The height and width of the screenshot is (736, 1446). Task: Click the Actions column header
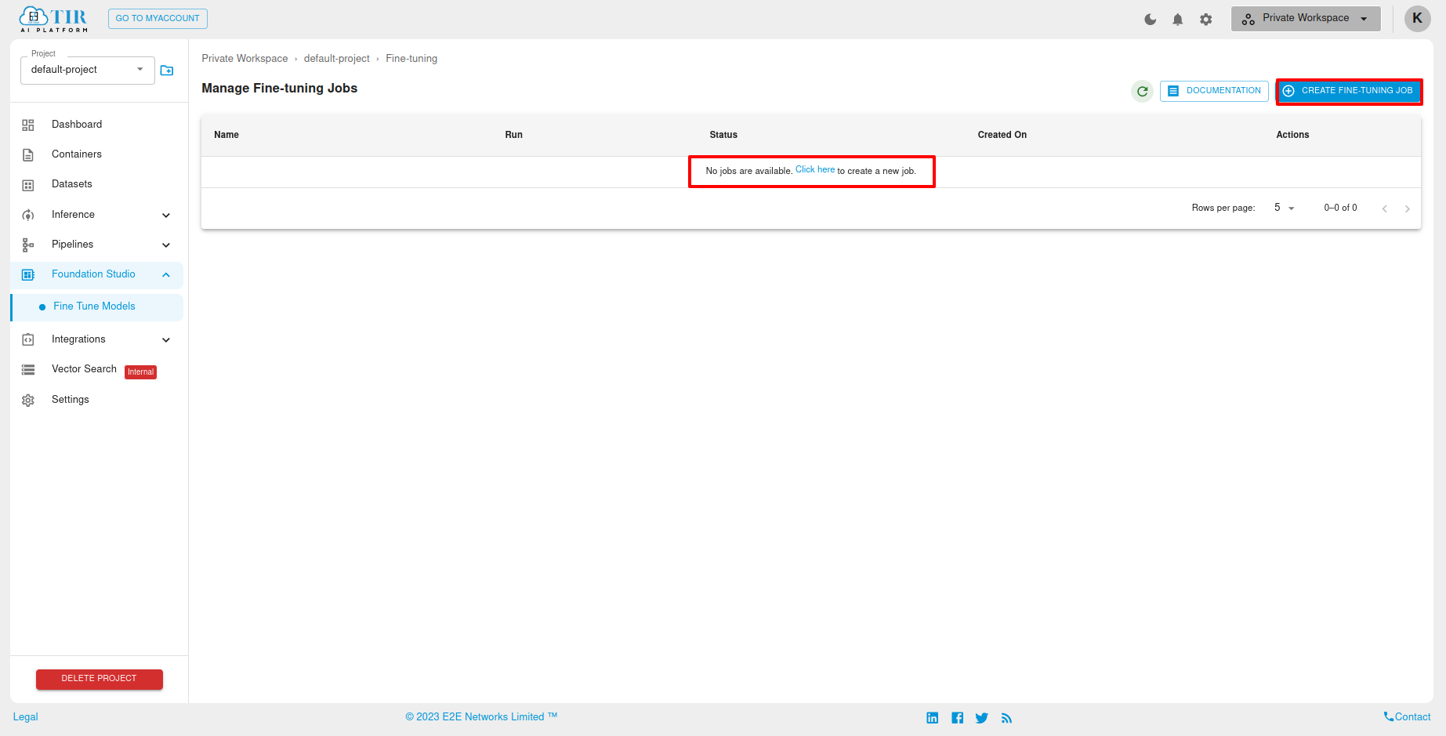[x=1292, y=135]
